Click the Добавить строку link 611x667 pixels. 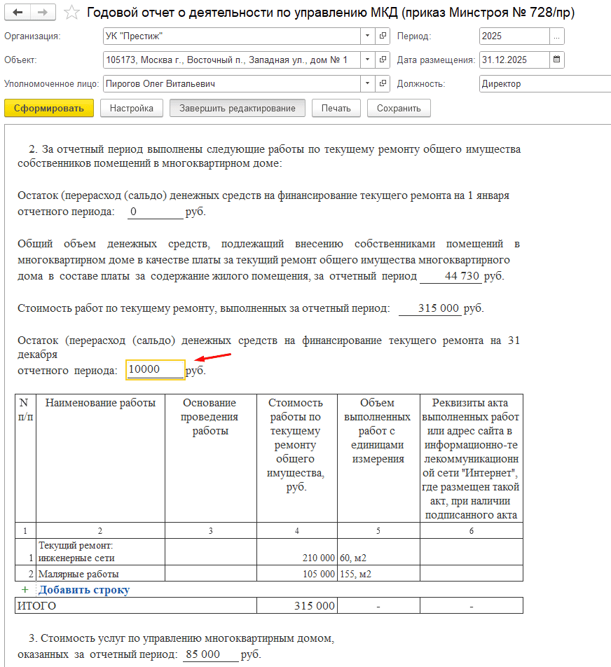point(83,590)
